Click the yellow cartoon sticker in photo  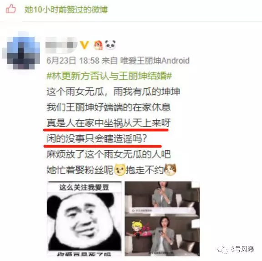(137, 228)
